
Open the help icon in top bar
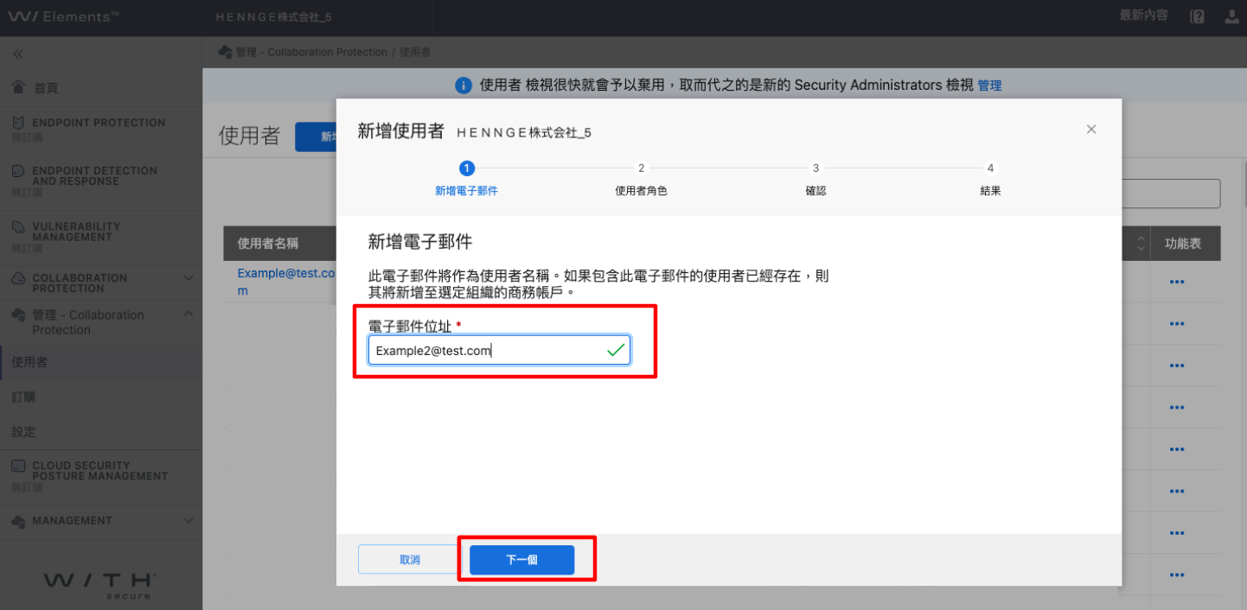tap(1197, 16)
